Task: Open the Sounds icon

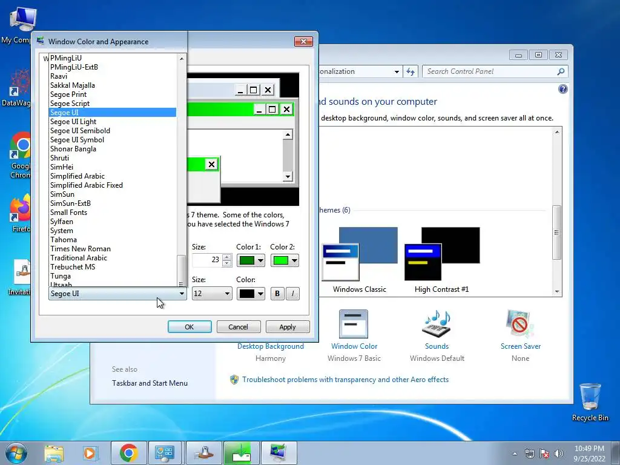Action: 437,324
